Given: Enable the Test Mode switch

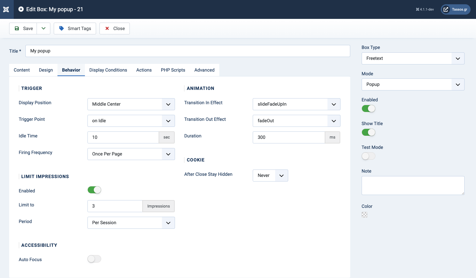Looking at the screenshot, I should pyautogui.click(x=369, y=156).
